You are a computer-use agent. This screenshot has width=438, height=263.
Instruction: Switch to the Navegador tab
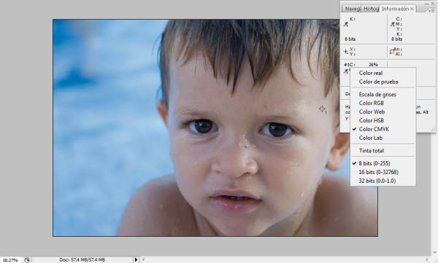352,9
